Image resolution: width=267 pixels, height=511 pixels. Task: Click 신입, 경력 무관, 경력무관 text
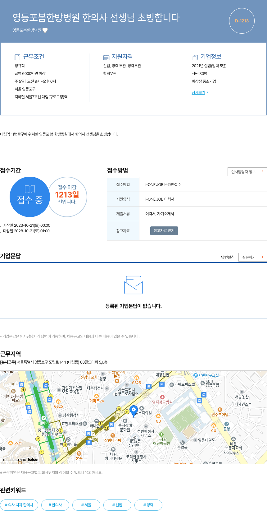click(x=122, y=66)
